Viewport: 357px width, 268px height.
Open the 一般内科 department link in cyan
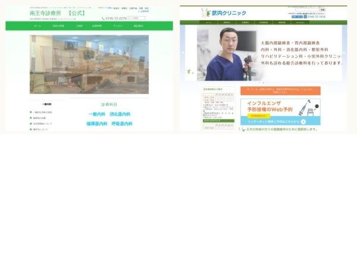97,114
